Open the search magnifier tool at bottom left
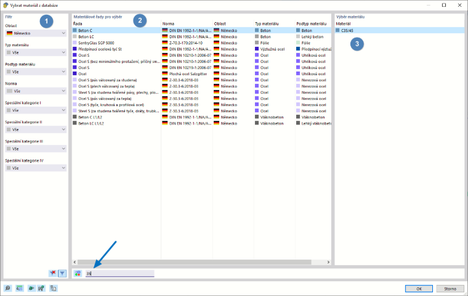The width and height of the screenshot is (468, 296). (8, 288)
